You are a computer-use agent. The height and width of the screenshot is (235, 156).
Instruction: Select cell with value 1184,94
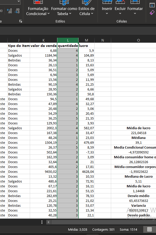click(43, 56)
